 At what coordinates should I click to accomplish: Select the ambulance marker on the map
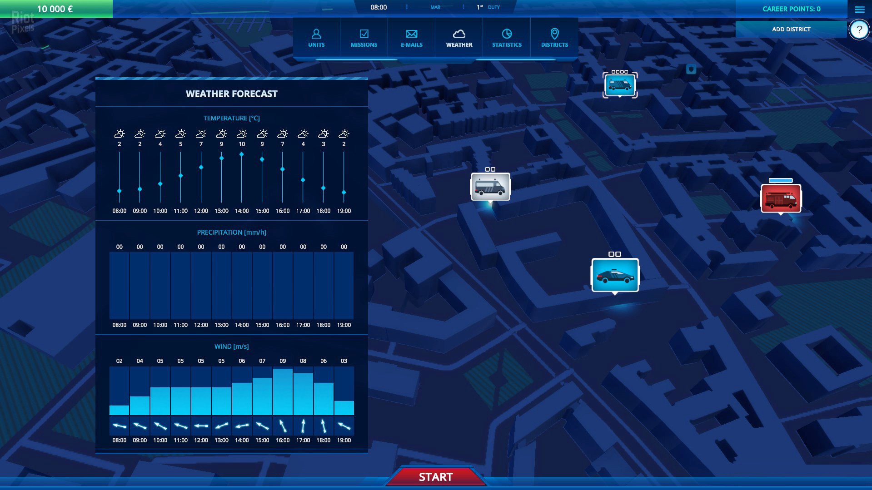[491, 185]
